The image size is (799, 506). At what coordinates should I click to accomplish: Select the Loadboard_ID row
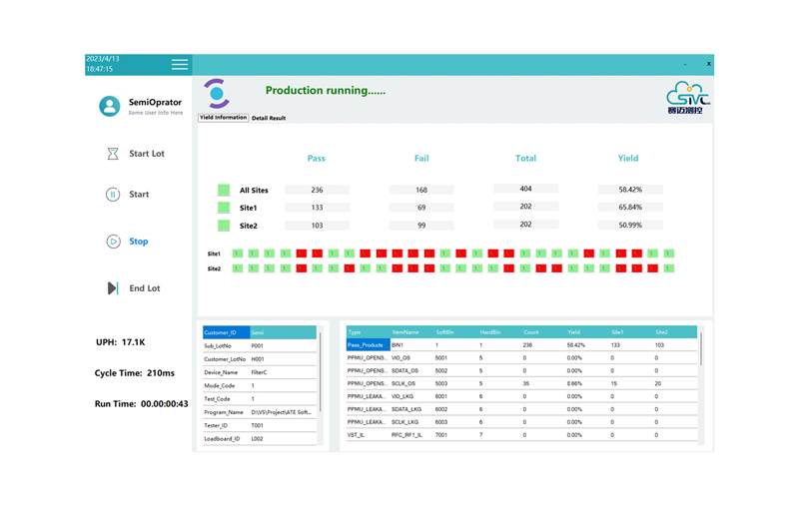(x=260, y=439)
